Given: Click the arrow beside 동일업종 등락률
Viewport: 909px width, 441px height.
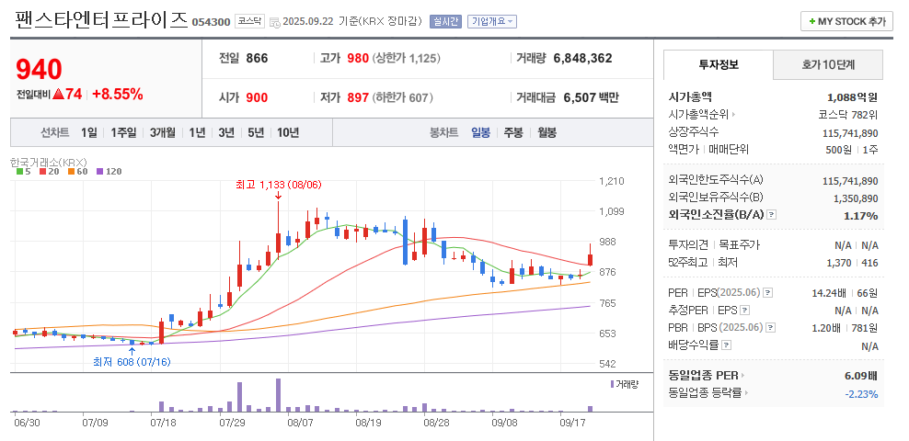Looking at the screenshot, I should point(746,393).
